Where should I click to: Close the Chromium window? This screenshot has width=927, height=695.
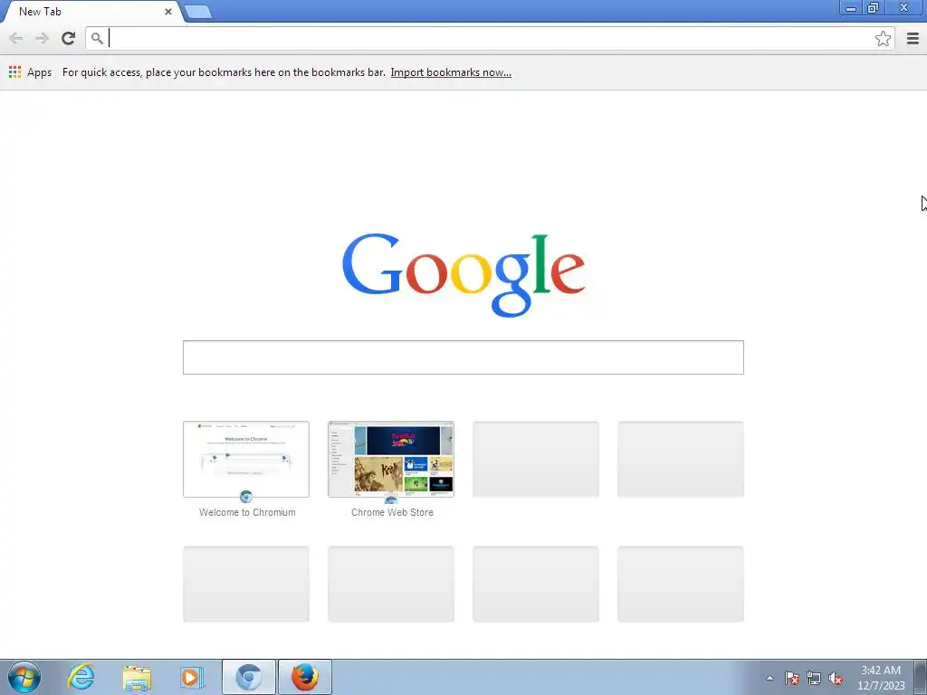pos(904,7)
